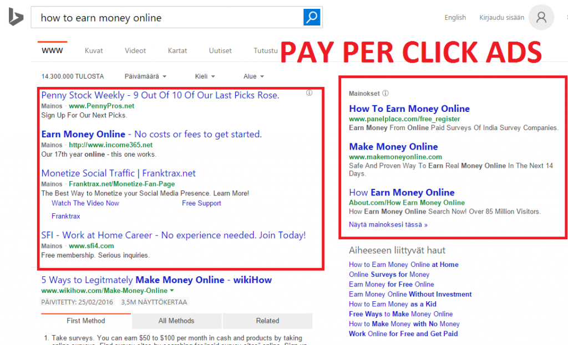Click the www.sfi4.com URL
Screen dimensions: 568x345
coord(92,246)
